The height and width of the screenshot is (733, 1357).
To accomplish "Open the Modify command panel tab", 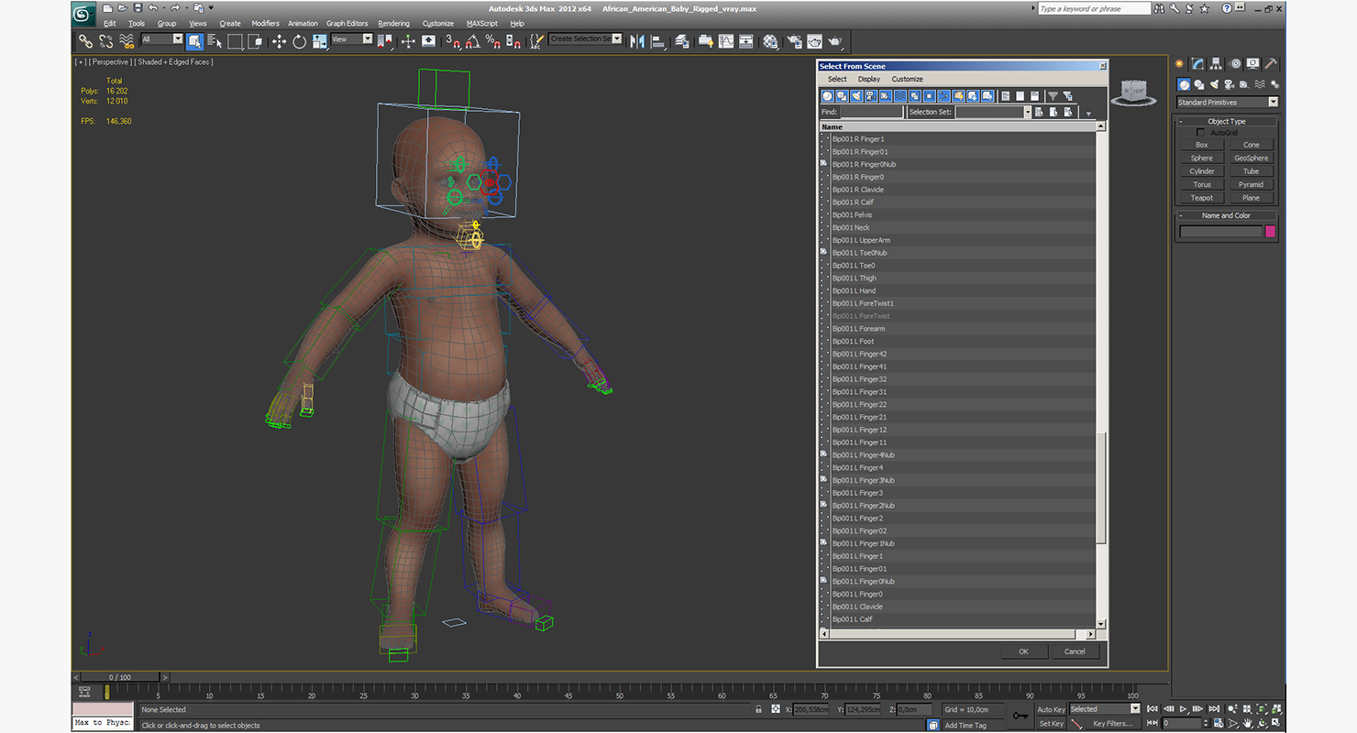I will tap(1197, 63).
